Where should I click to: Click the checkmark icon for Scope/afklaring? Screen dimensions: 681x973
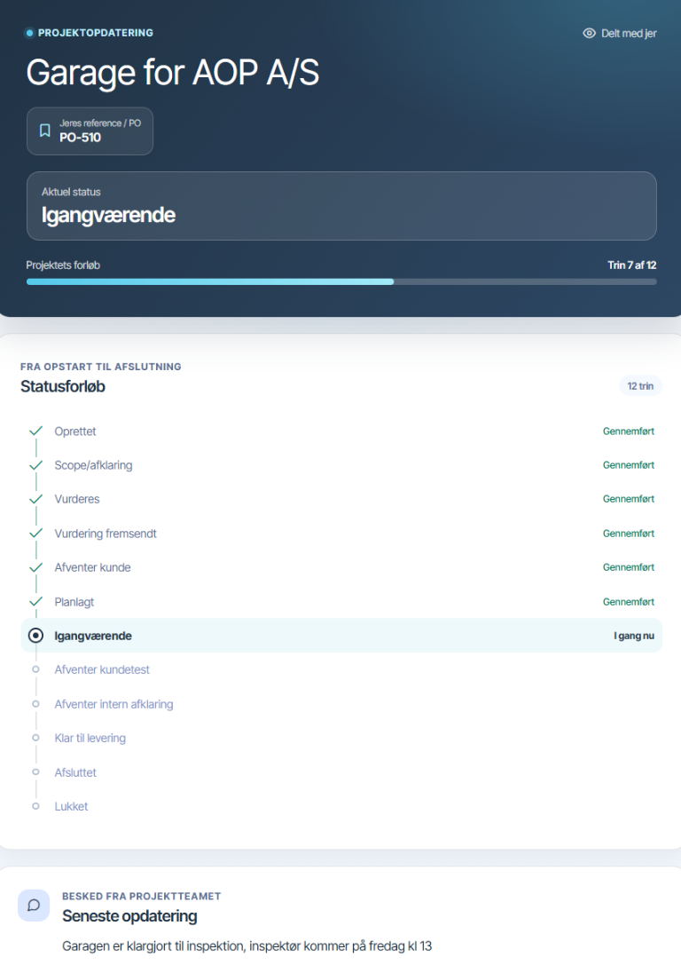click(36, 465)
